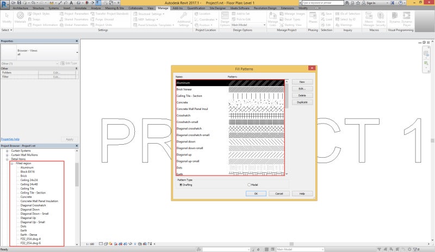The height and width of the screenshot is (252, 435).
Task: Click the Fill Patterns list scrollbar thumb
Action: [287, 96]
